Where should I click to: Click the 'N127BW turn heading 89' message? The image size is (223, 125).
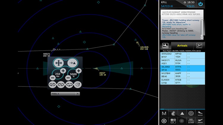click(174, 29)
